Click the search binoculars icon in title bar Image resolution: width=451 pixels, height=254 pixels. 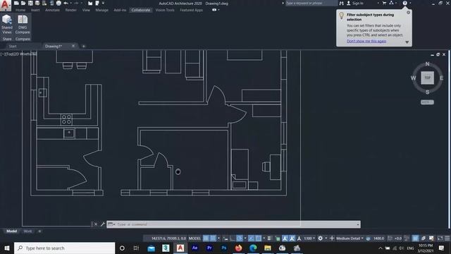[341, 3]
